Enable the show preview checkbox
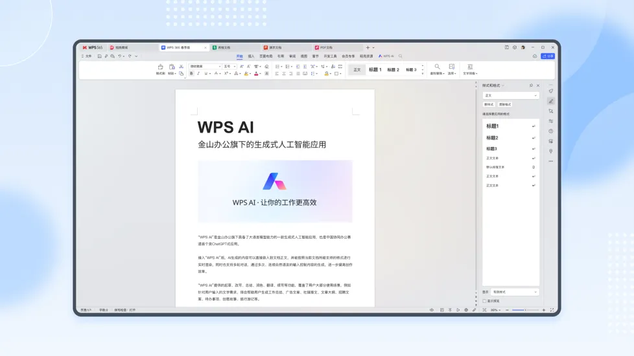This screenshot has width=634, height=356. pyautogui.click(x=484, y=301)
